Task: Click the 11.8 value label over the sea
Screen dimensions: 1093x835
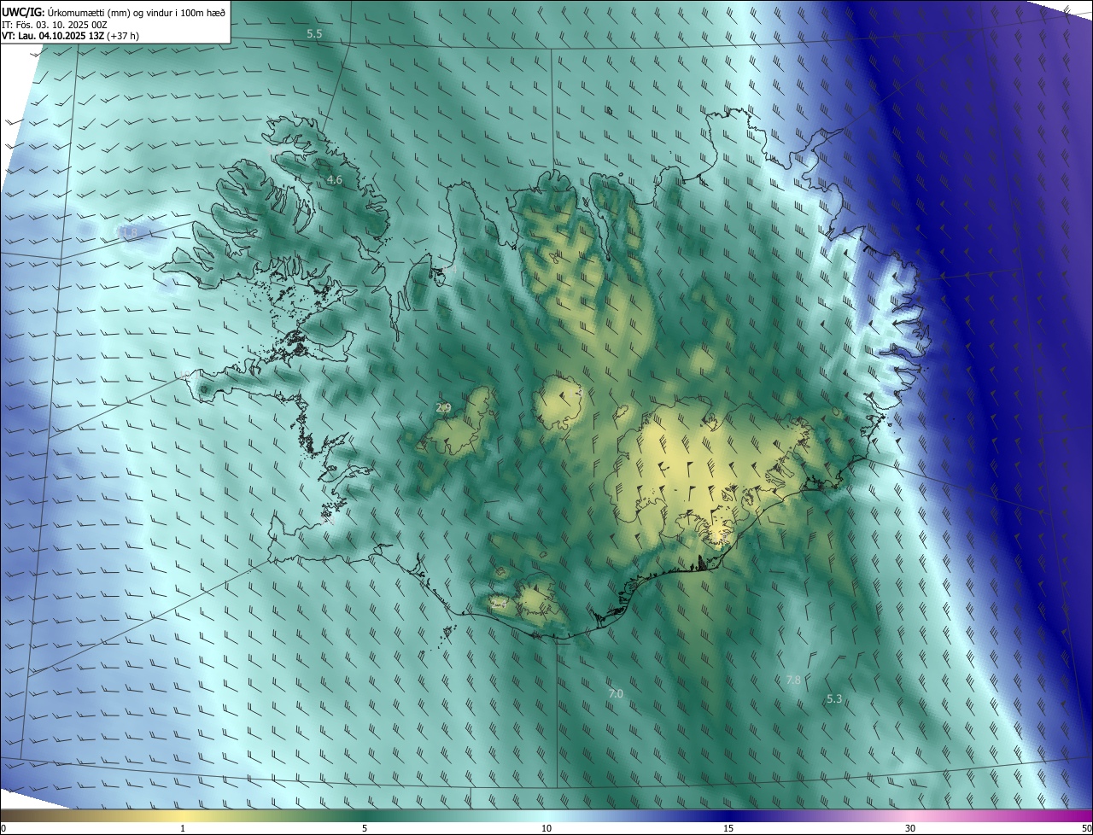Action: (x=126, y=233)
